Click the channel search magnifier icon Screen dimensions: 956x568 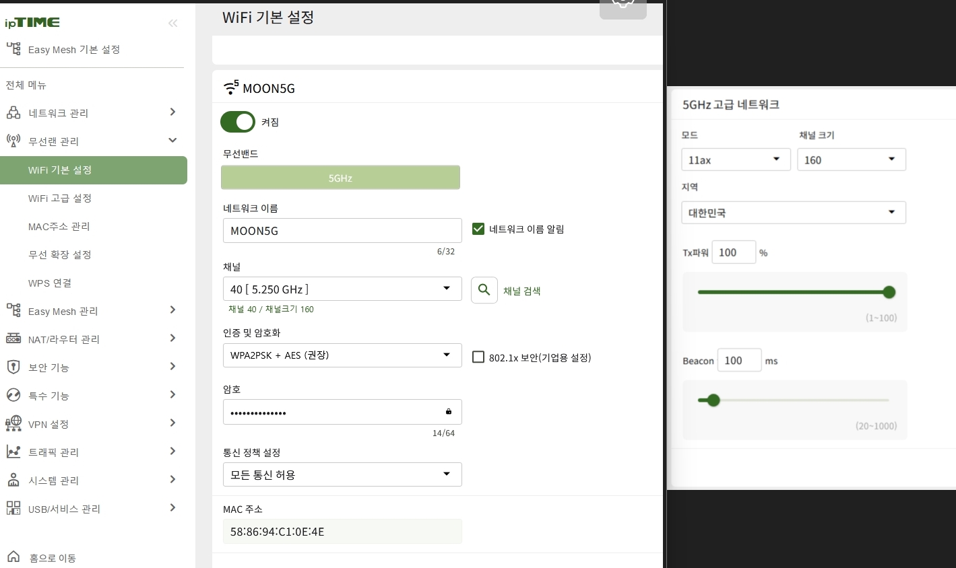click(484, 290)
